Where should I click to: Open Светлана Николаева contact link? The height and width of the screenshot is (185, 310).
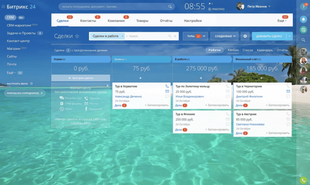250,124
